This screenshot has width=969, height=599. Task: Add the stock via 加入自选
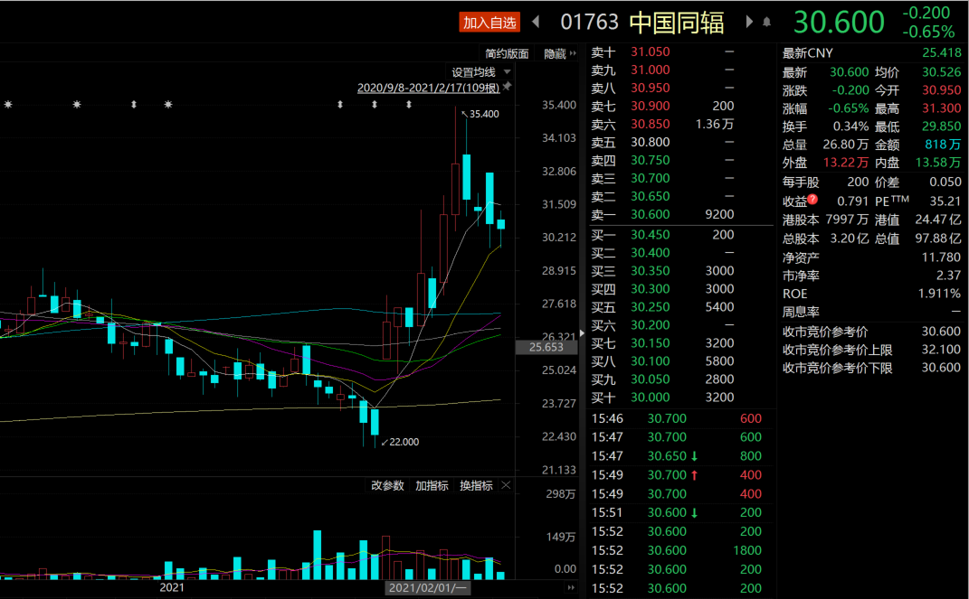(x=489, y=23)
